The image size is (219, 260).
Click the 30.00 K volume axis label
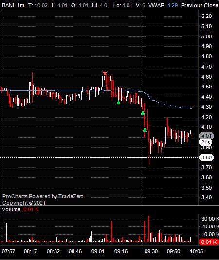click(x=210, y=219)
